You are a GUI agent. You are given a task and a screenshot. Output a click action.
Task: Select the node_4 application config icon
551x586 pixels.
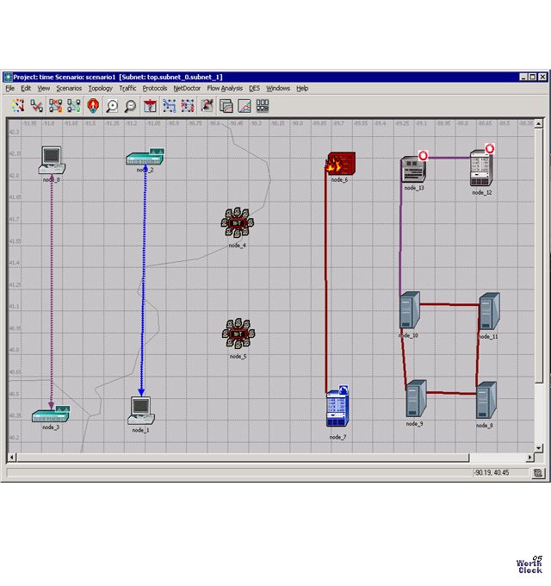237,224
